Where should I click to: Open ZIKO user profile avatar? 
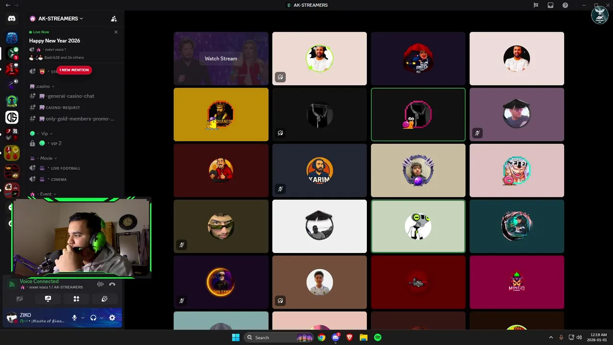(11, 317)
